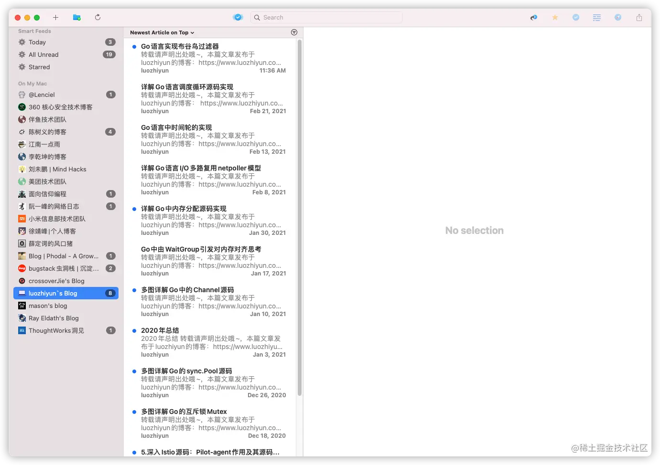The width and height of the screenshot is (660, 465).
Task: Select the All Unread smart feed
Action: (66, 54)
